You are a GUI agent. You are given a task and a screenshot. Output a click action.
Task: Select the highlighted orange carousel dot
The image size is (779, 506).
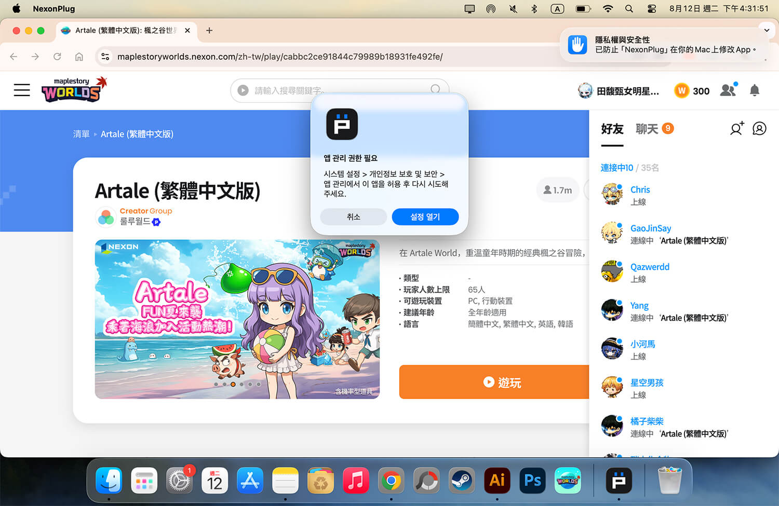click(233, 385)
